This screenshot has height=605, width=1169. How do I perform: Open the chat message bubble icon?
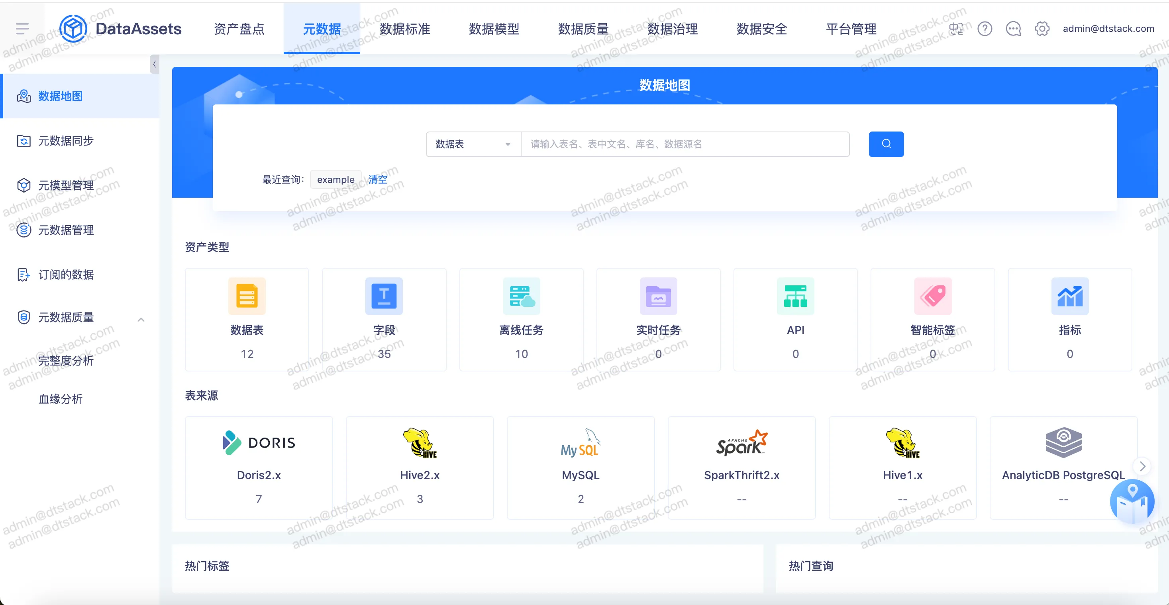pyautogui.click(x=1013, y=29)
